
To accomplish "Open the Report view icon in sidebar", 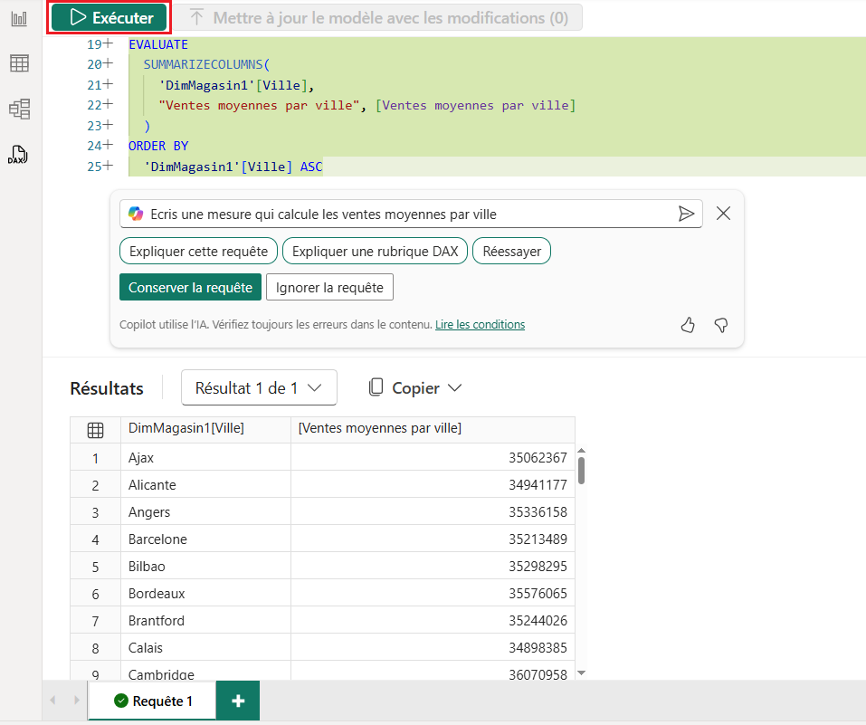I will tap(19, 18).
